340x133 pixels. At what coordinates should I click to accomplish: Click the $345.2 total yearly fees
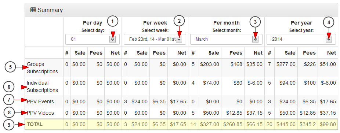coord(307,124)
